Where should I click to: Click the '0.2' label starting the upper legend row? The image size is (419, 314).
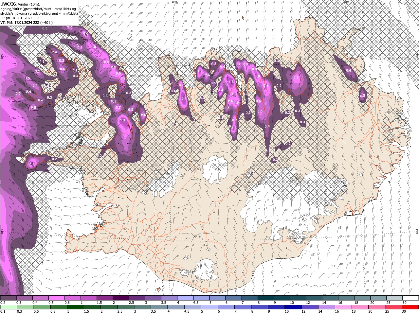[x=3, y=303]
